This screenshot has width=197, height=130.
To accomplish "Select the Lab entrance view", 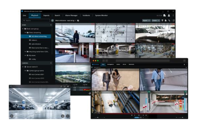I will [36, 44].
